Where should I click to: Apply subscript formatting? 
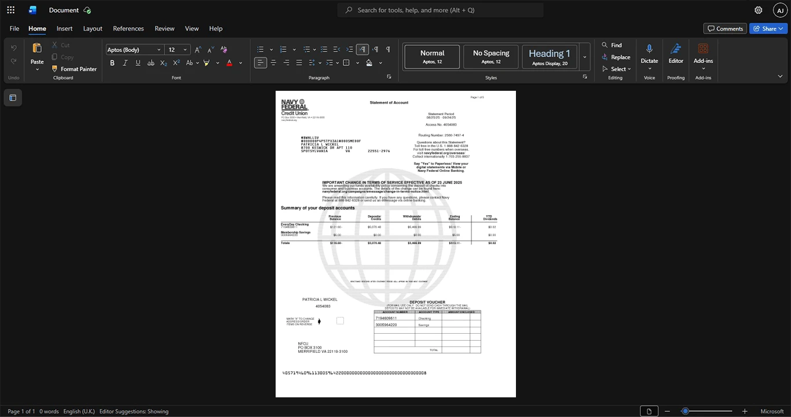163,62
